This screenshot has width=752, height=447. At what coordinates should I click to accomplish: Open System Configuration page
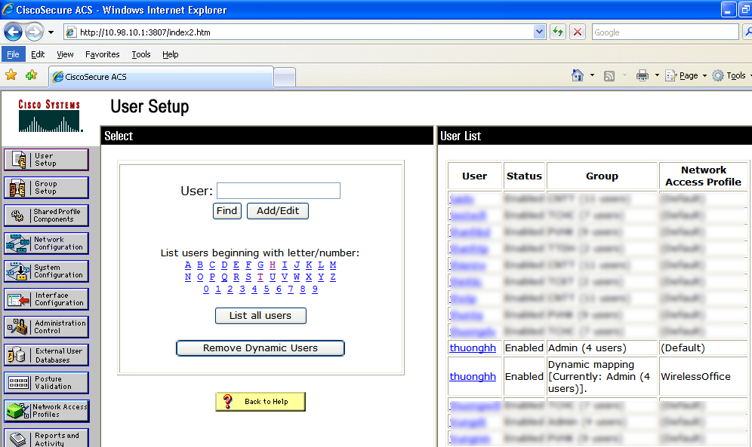[x=46, y=271]
